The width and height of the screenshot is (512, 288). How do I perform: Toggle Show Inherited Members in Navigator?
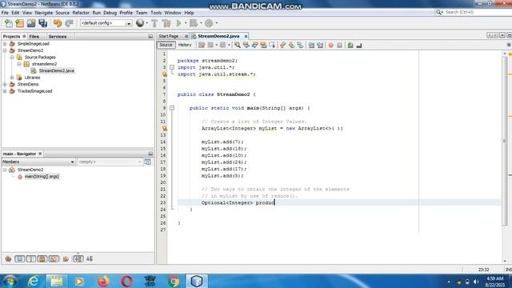coord(8,259)
